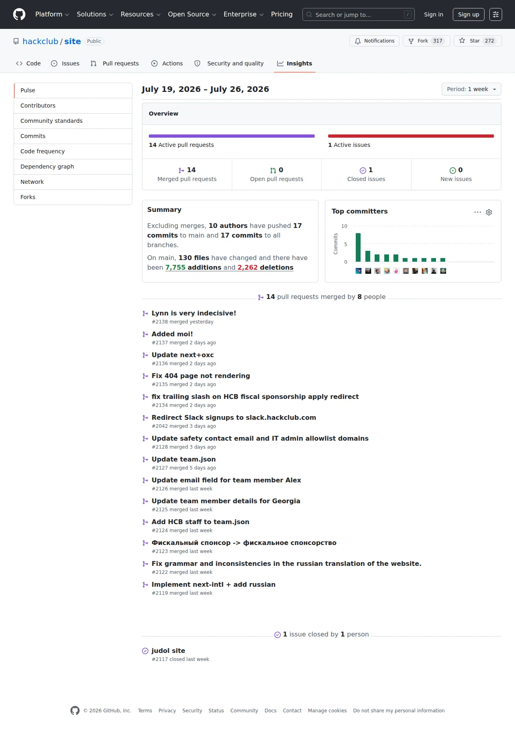Click the GitHub footer logo
Image resolution: width=515 pixels, height=732 pixels.
[75, 710]
